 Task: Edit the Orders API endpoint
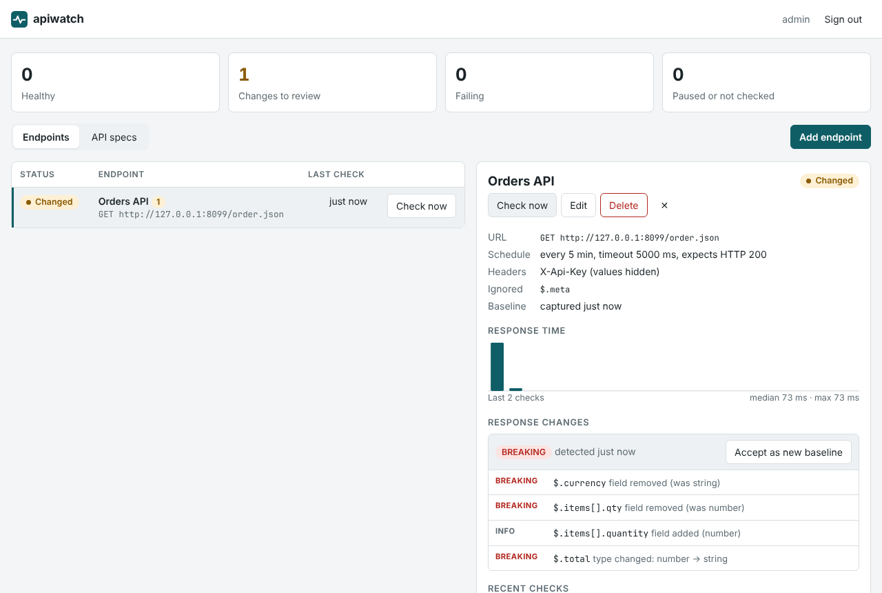(x=578, y=205)
